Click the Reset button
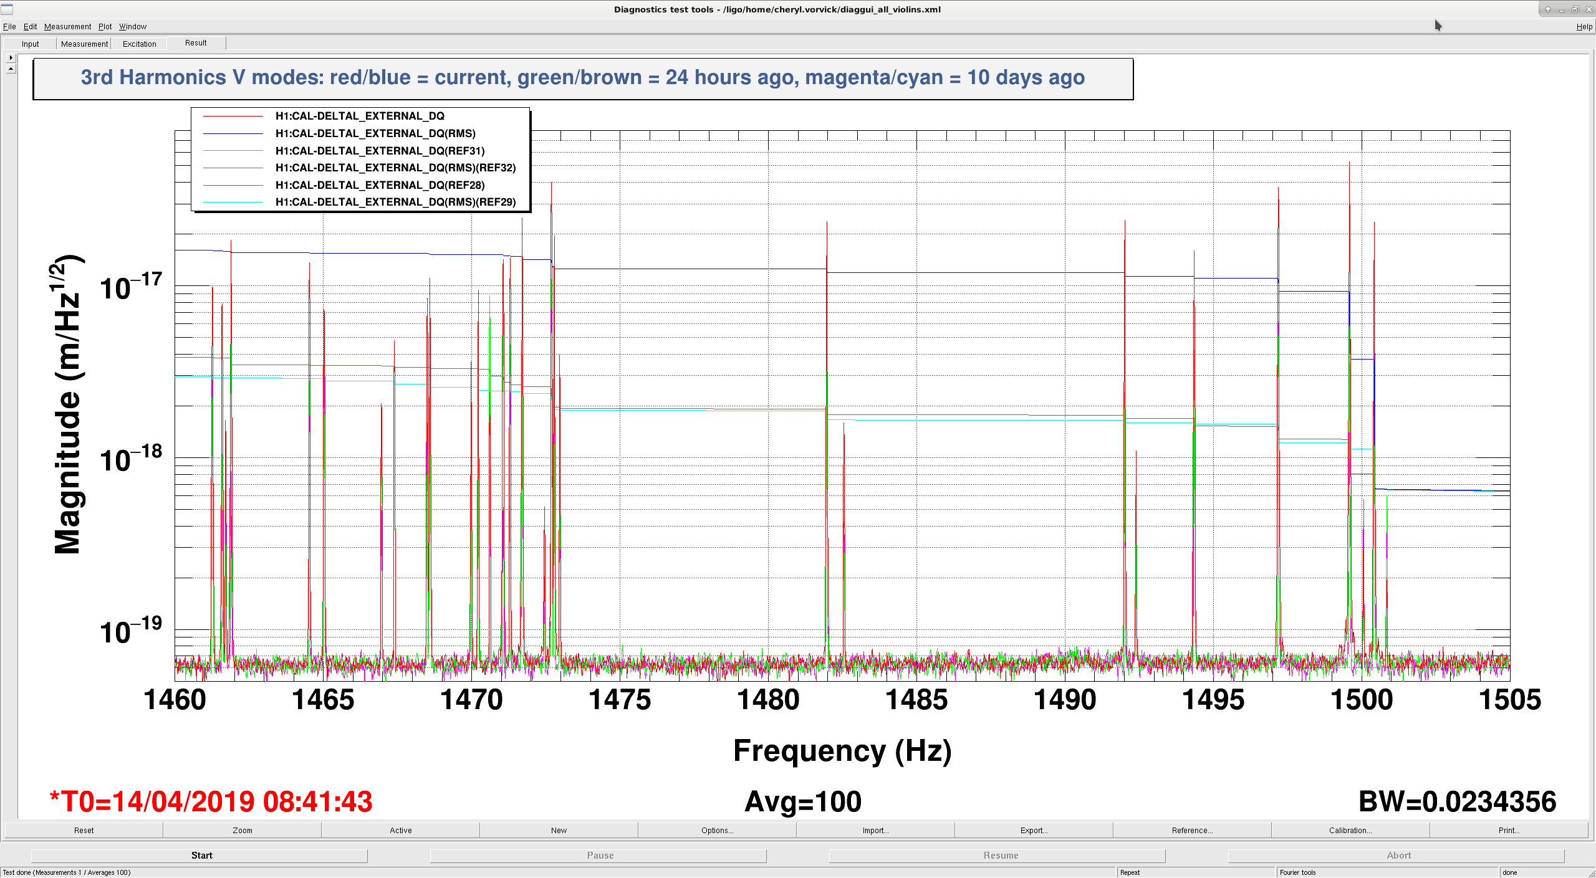The image size is (1596, 878). pyautogui.click(x=84, y=831)
